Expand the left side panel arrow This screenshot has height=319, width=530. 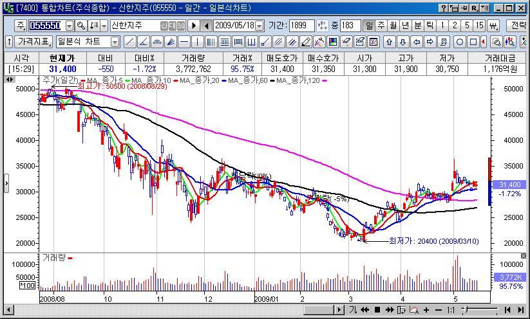pos(6,183)
